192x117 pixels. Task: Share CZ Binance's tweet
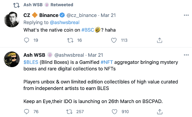[160, 40]
